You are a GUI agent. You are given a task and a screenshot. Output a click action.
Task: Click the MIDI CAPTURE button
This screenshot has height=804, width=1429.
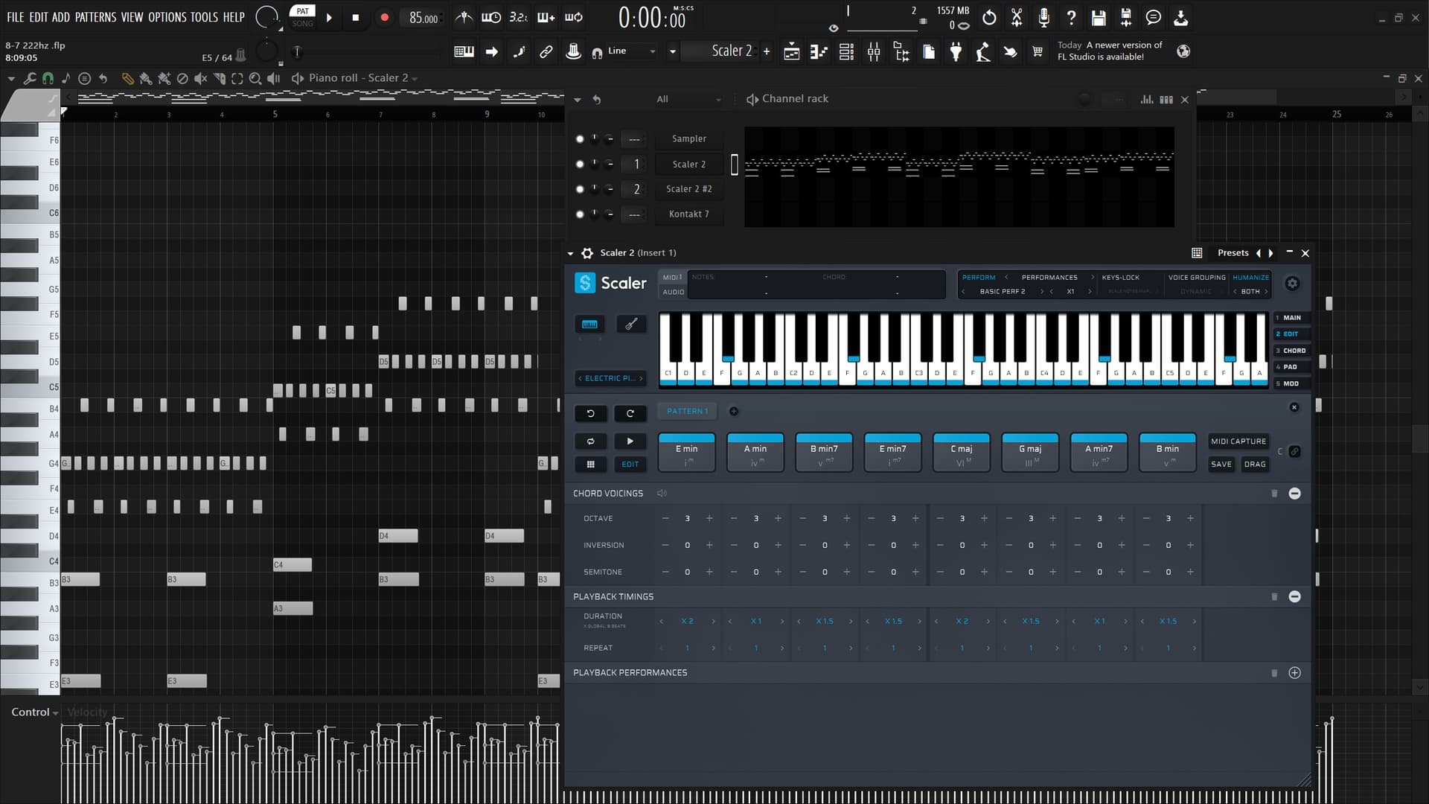pyautogui.click(x=1238, y=441)
